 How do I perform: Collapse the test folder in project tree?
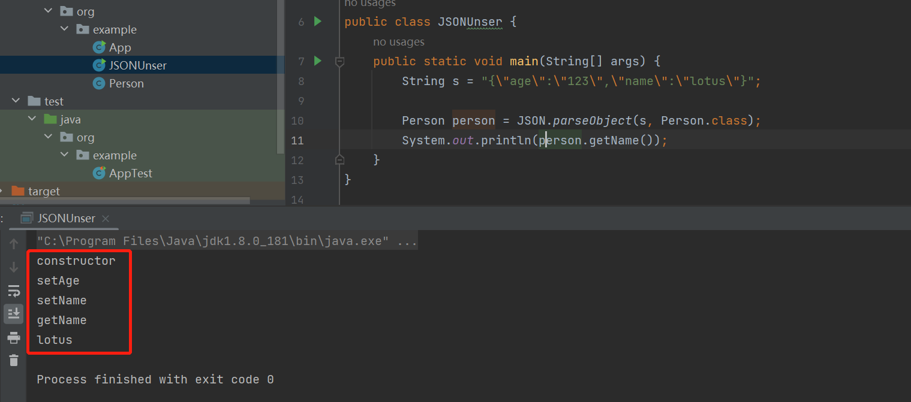(16, 101)
